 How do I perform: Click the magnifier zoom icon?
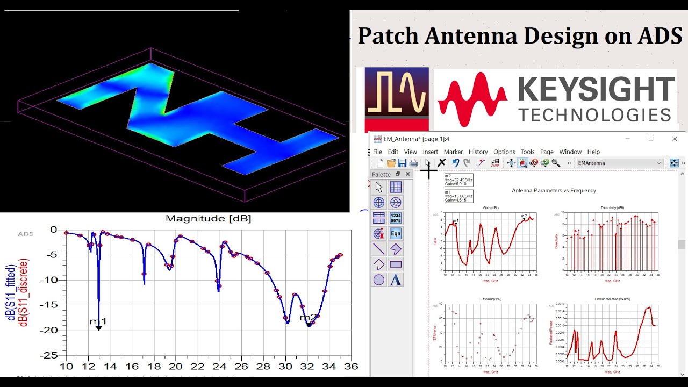click(x=556, y=163)
